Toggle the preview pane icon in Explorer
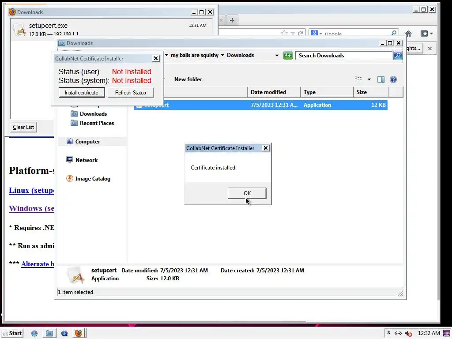Screen dimensions: 452x339 click(x=381, y=79)
